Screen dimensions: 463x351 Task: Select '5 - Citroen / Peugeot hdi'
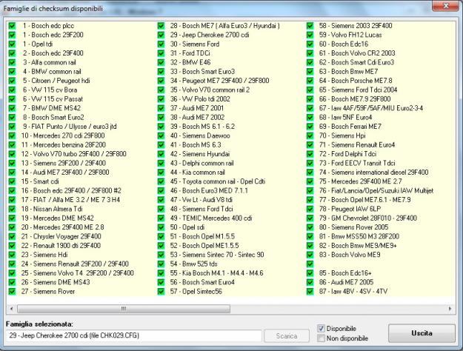click(x=56, y=81)
